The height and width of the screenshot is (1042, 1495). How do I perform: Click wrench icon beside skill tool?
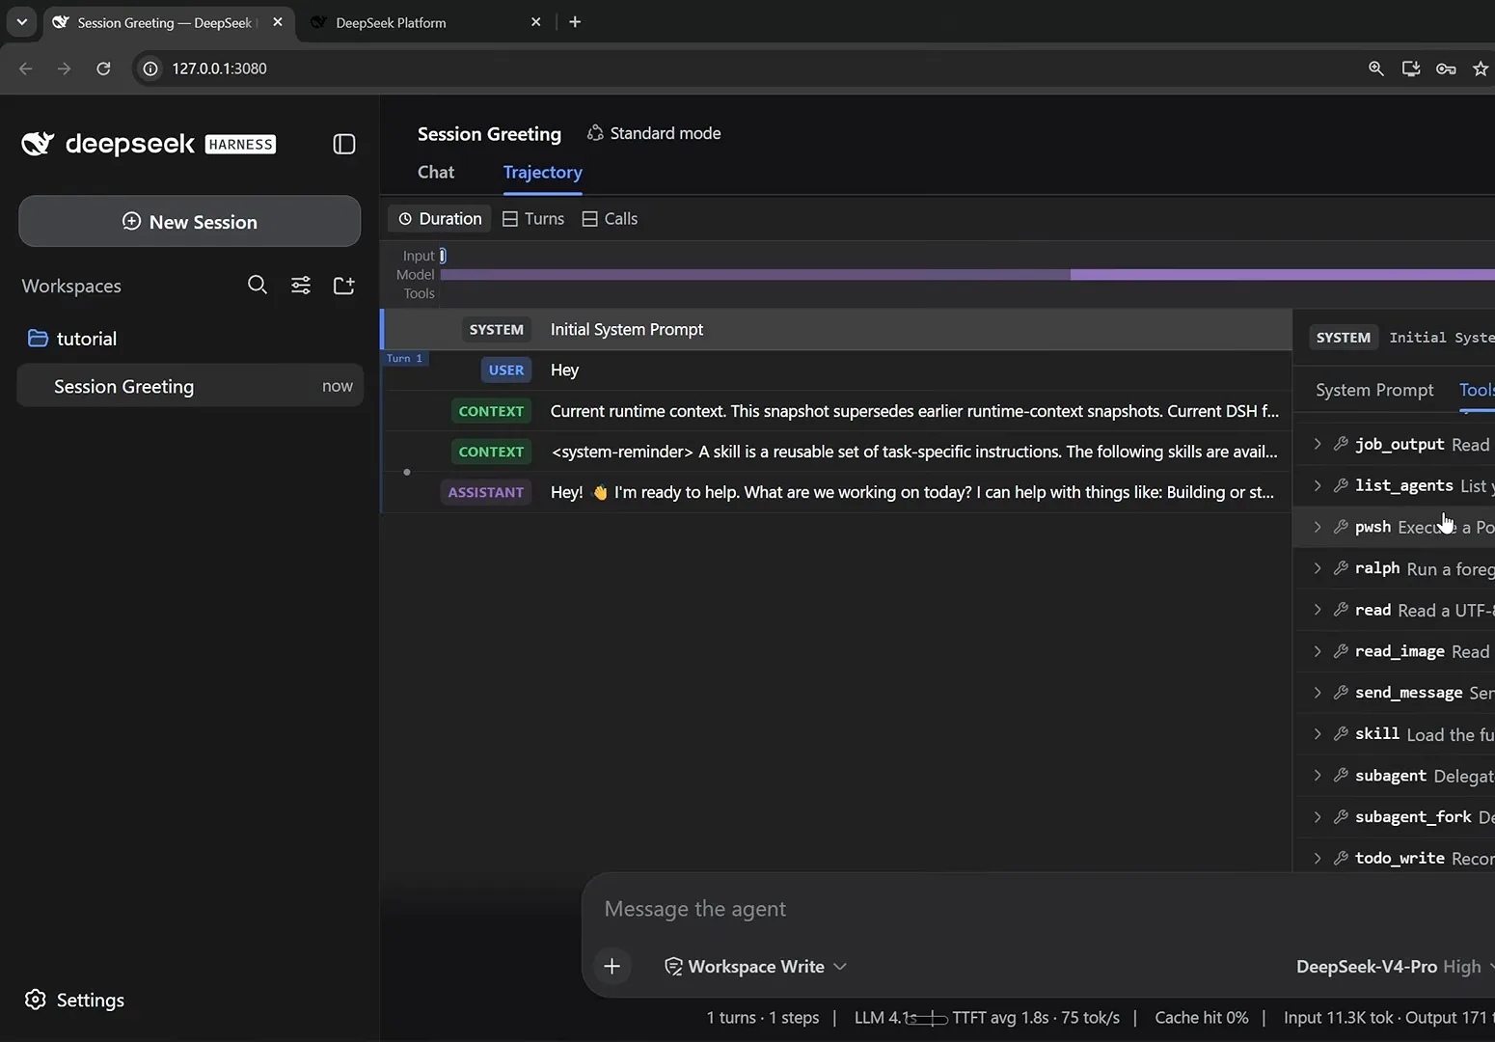1341,734
